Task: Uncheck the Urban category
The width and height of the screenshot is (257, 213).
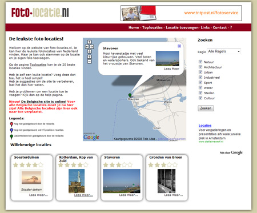Action: [x=200, y=72]
